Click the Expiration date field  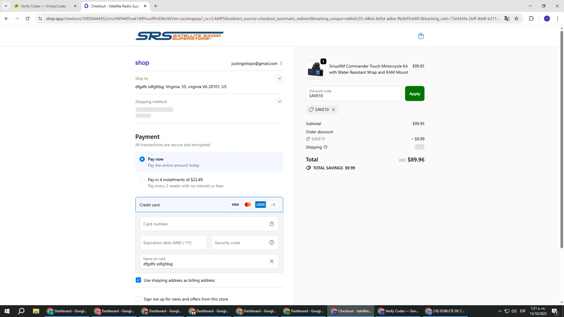click(x=173, y=243)
